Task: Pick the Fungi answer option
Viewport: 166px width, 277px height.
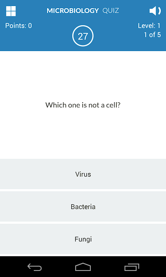Action: [x=83, y=239]
